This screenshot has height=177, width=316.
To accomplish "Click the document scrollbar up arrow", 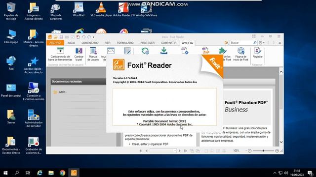I will 281,72.
